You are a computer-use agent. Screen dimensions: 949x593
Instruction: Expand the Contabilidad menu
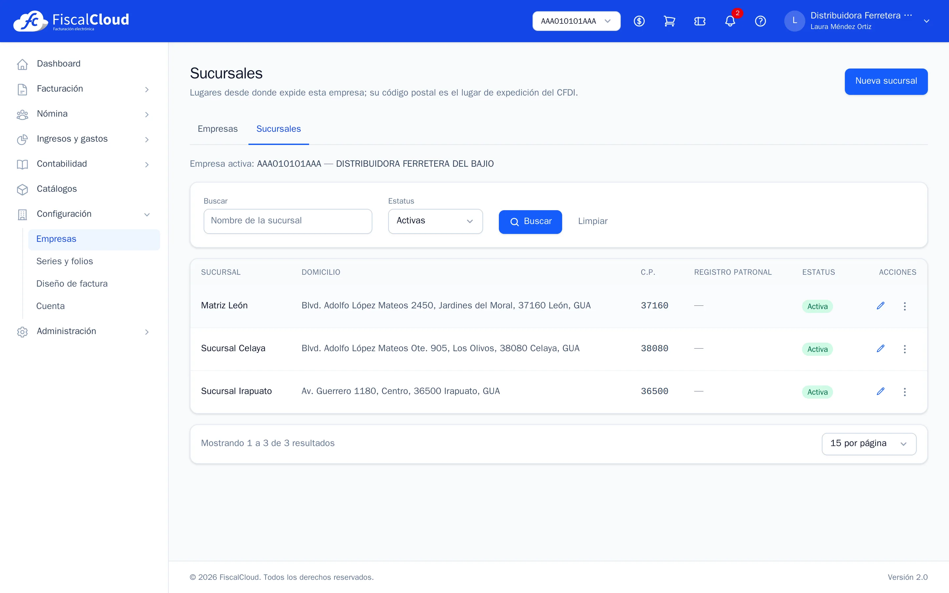84,164
